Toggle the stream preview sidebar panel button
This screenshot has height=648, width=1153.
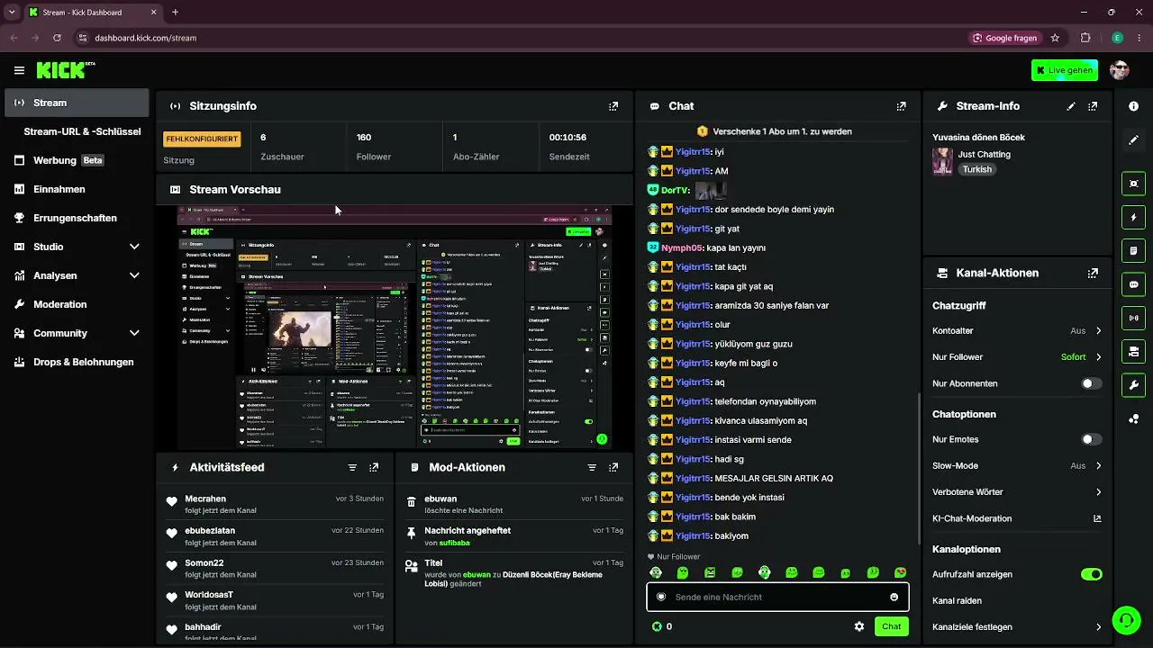coord(1133,184)
